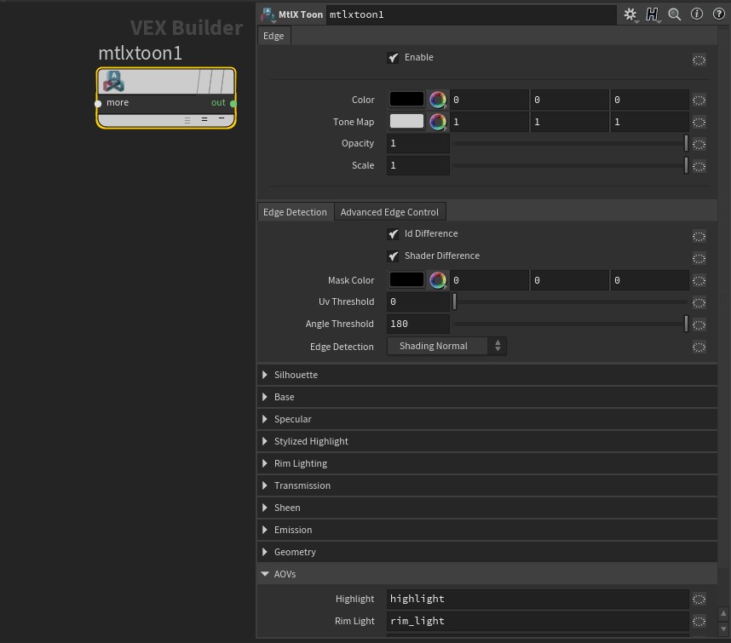Open the Color channel reference icon
This screenshot has height=643, width=731.
699,100
